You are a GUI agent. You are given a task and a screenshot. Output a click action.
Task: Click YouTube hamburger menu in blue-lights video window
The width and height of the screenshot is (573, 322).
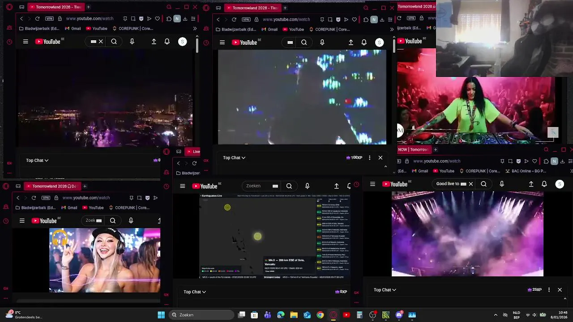coord(222,42)
